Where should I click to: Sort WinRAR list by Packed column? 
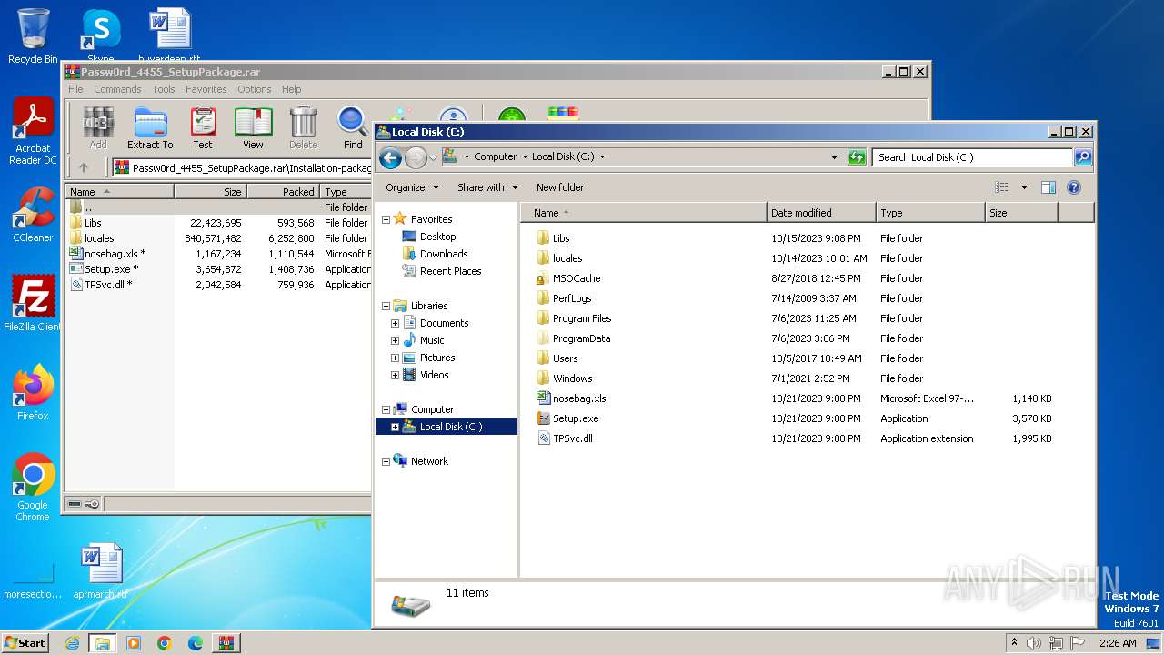coord(282,192)
